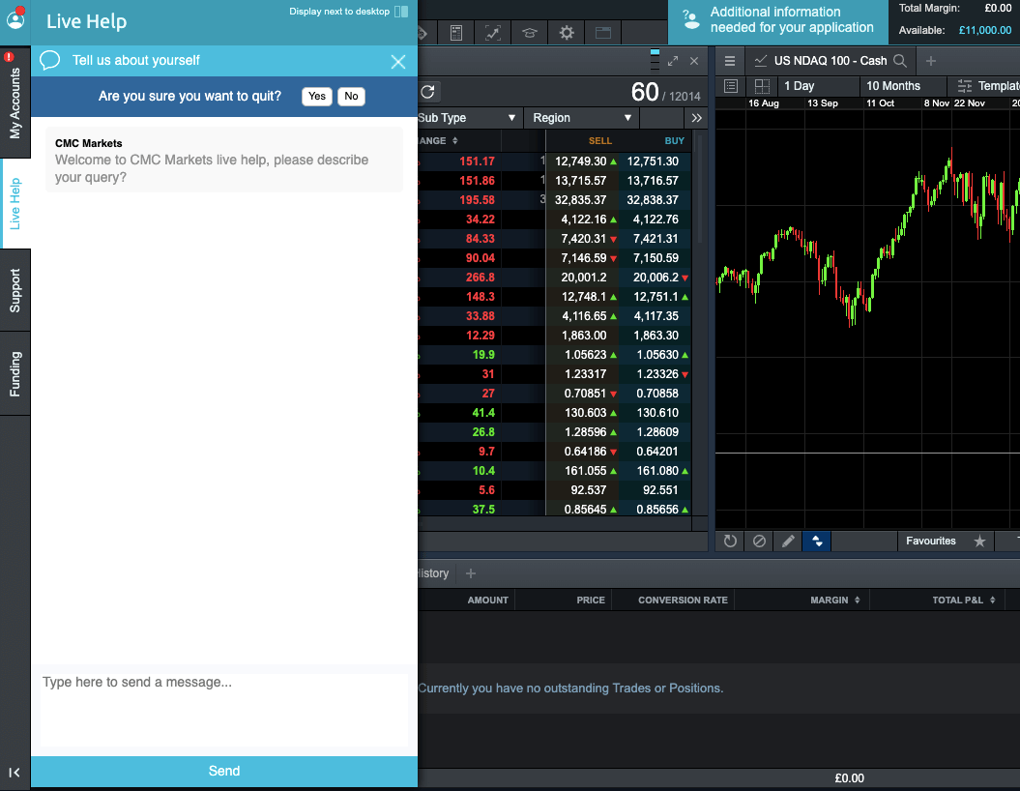This screenshot has width=1020, height=791.
Task: Open the chart panel hamburger menu
Action: [x=730, y=61]
